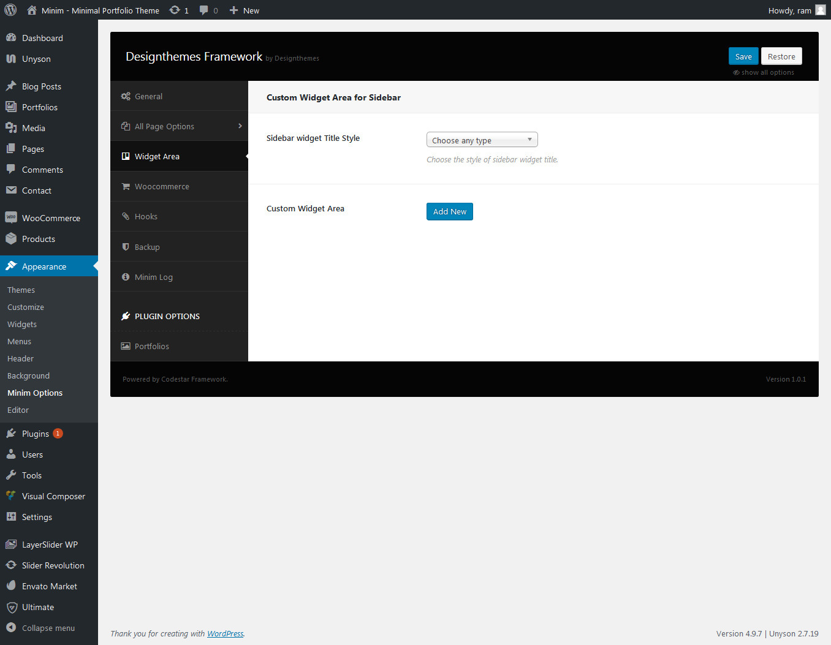
Task: Click the Envato Market leaf icon
Action: point(11,586)
